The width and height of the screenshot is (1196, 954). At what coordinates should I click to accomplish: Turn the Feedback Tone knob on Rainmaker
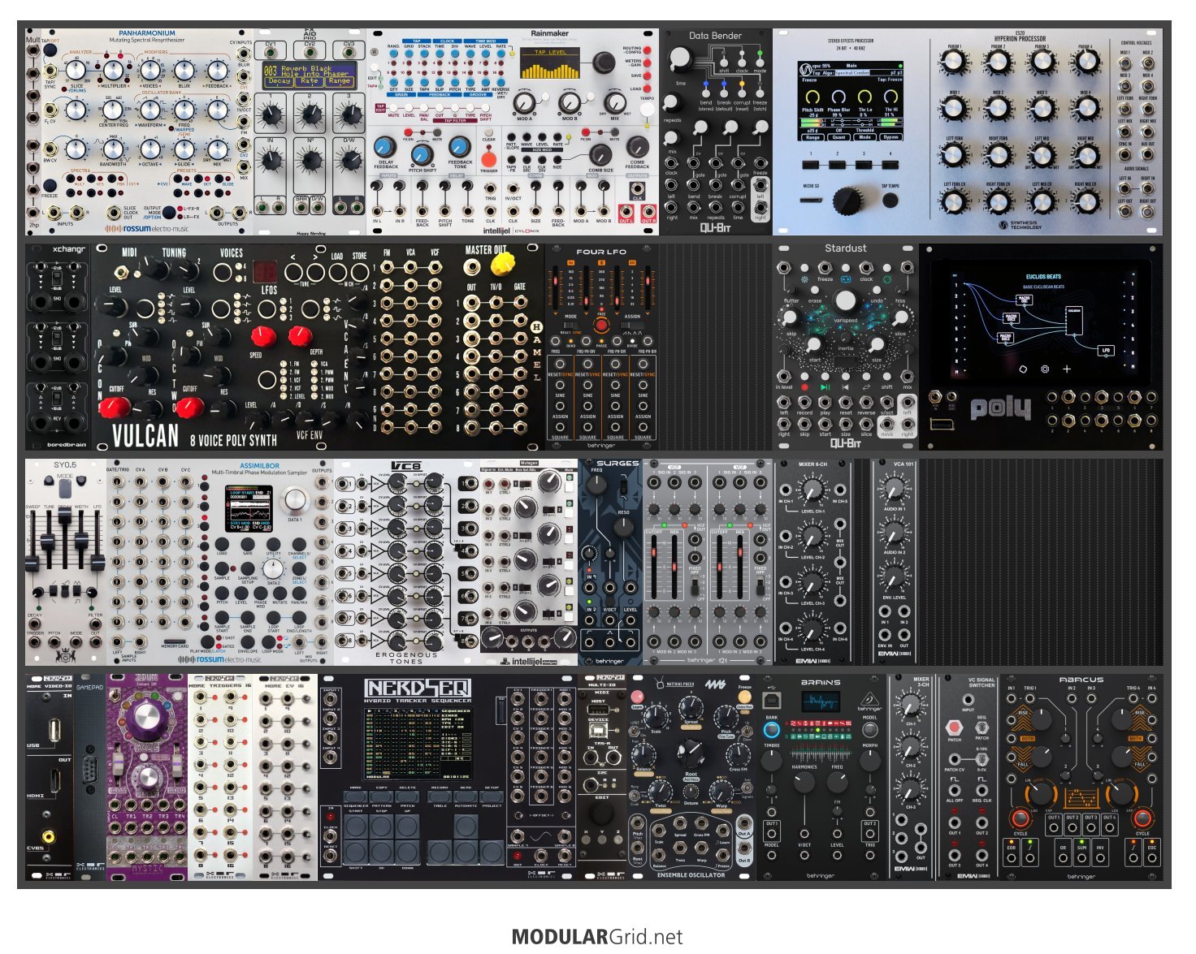pyautogui.click(x=460, y=147)
